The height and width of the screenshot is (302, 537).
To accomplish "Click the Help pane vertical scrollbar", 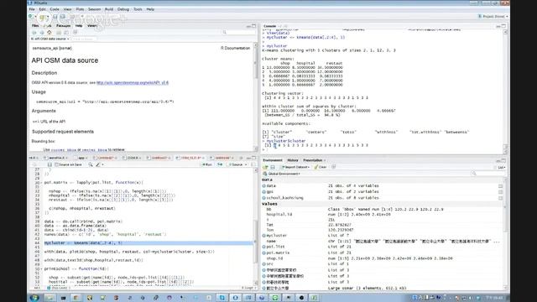I will coord(255,97).
